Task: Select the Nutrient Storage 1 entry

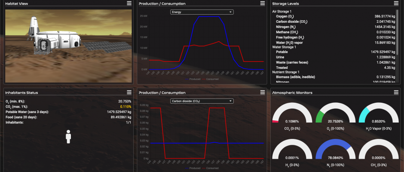Action: [285, 72]
